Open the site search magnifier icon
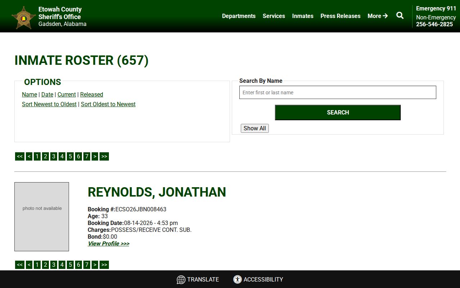 click(400, 15)
